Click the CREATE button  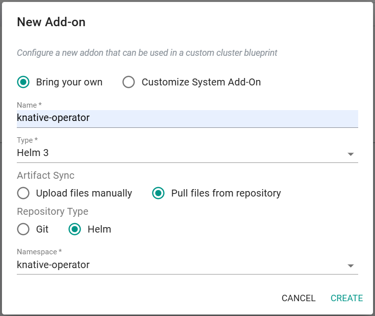click(346, 298)
